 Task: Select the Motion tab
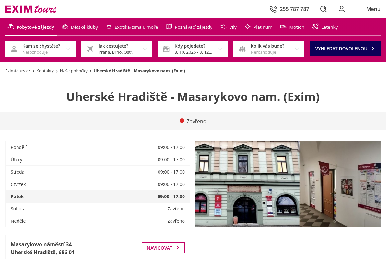pyautogui.click(x=292, y=27)
